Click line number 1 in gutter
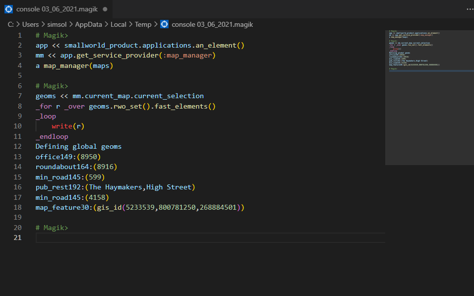 [20, 35]
